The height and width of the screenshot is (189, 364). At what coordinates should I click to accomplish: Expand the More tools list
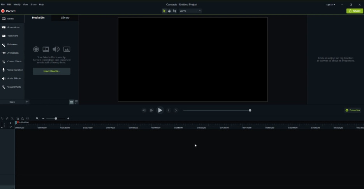12,102
